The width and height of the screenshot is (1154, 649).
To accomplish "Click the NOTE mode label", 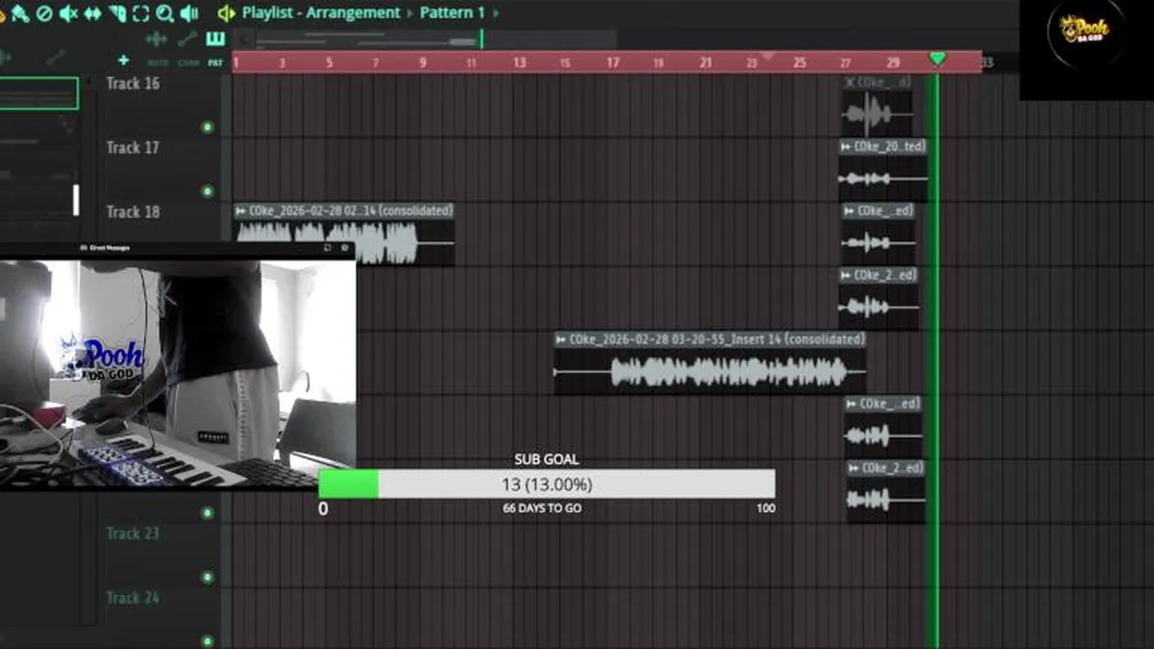I will [158, 63].
